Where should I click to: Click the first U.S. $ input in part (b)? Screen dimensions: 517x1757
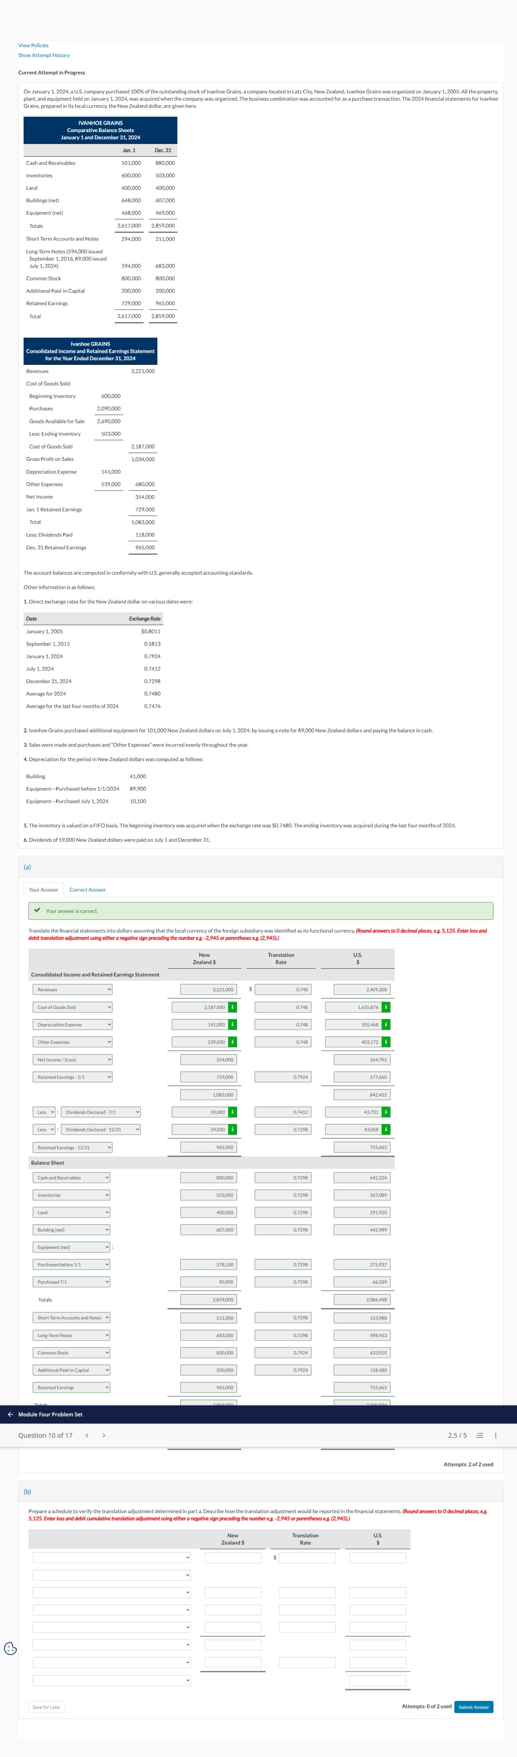pyautogui.click(x=378, y=1557)
